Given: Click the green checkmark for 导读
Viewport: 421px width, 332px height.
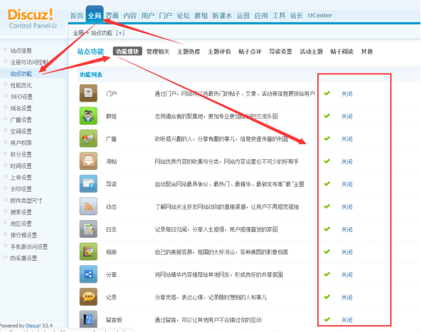Looking at the screenshot, I should [x=327, y=184].
